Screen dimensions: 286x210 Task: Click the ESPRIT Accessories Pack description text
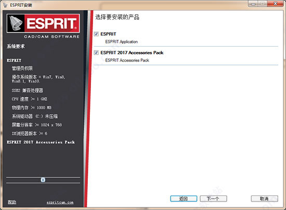(127, 60)
